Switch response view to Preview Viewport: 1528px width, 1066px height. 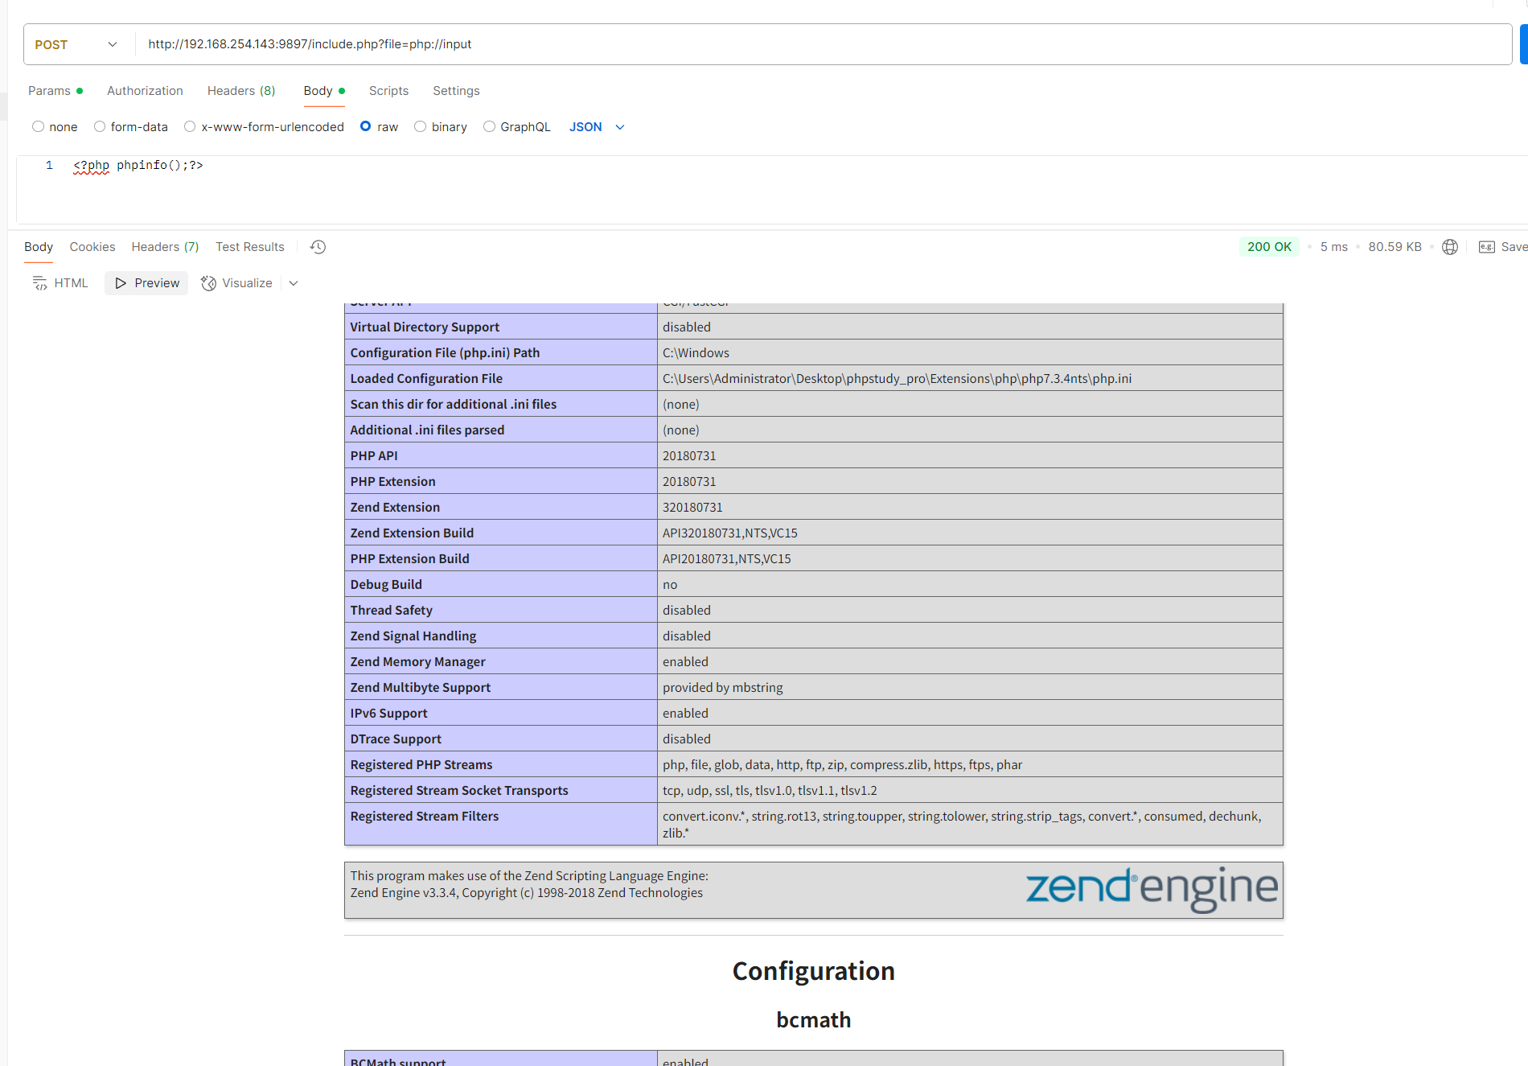click(x=146, y=283)
